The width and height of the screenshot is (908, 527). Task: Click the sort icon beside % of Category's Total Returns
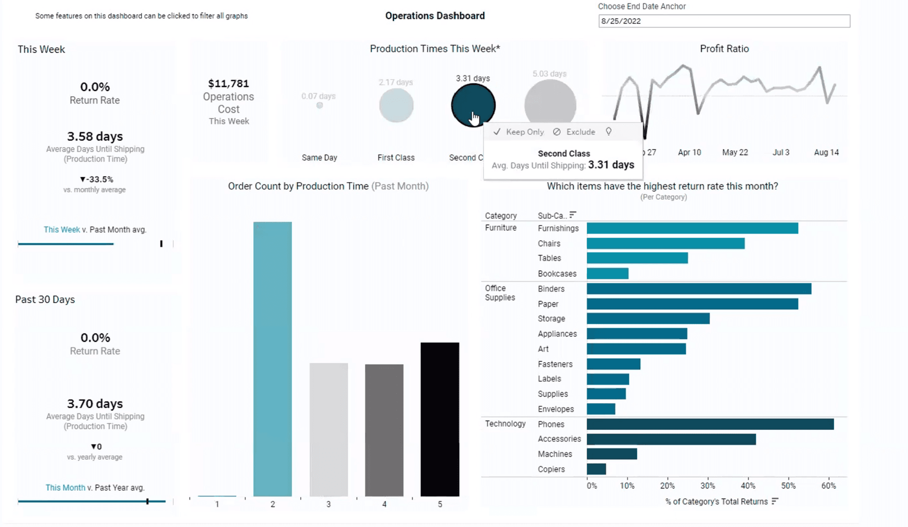coord(775,501)
